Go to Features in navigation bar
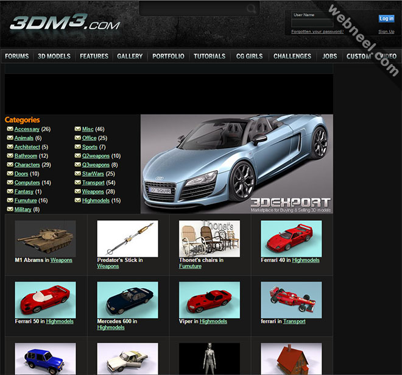 [x=94, y=56]
